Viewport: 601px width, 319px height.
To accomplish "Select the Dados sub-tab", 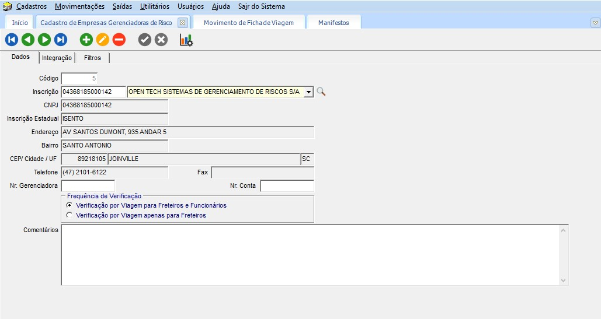I will pyautogui.click(x=20, y=57).
